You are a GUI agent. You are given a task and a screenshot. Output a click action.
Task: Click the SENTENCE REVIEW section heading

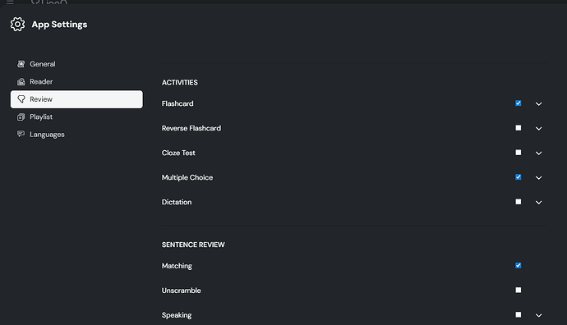pos(193,245)
